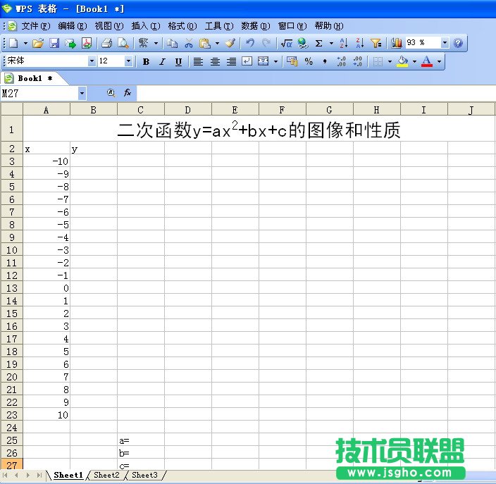Click the row 13 header
496x484 pixels.
11,288
